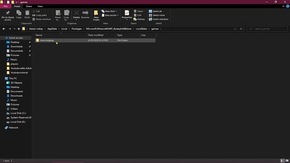Sort by Type column header

click(x=128, y=35)
